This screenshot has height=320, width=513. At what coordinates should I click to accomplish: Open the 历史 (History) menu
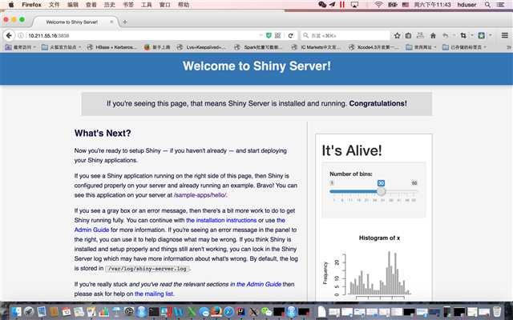[110, 5]
